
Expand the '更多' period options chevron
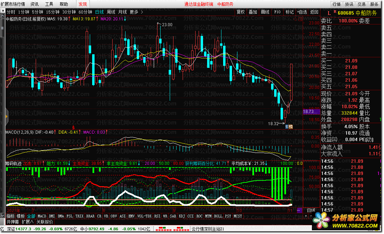coord(142,12)
